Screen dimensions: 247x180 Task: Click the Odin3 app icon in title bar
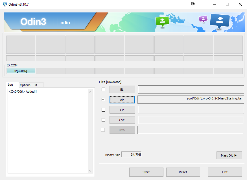(5, 4)
